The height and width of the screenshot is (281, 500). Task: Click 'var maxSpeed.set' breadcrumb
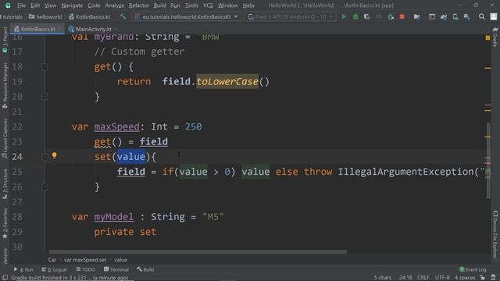[85, 260]
